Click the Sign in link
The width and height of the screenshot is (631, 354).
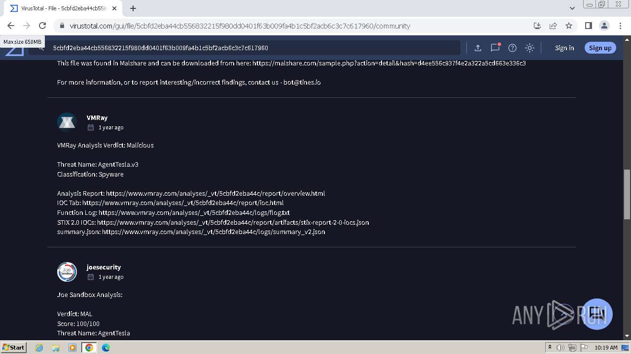564,48
